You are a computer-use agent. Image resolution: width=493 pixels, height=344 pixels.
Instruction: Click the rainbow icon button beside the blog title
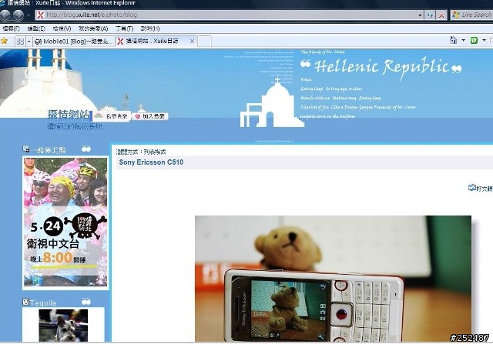point(111,116)
